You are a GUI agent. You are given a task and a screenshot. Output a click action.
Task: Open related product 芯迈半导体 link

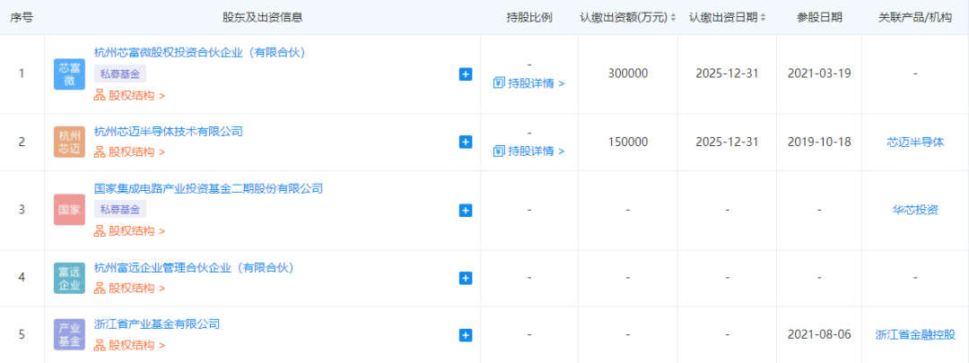pyautogui.click(x=915, y=142)
